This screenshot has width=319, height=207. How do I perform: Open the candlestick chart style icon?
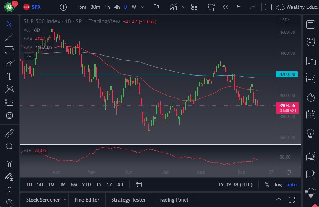click(x=157, y=7)
